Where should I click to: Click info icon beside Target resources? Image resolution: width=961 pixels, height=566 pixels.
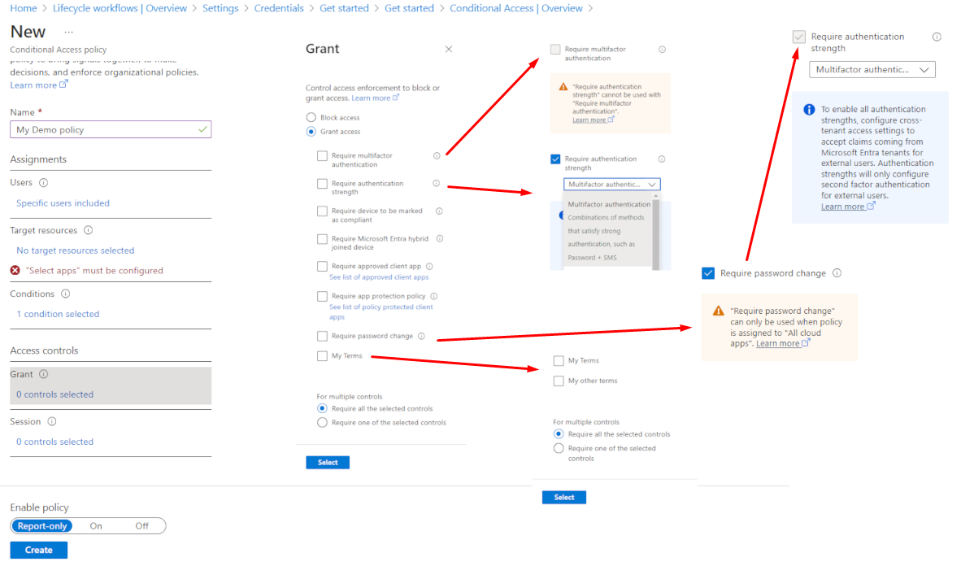pos(88,230)
